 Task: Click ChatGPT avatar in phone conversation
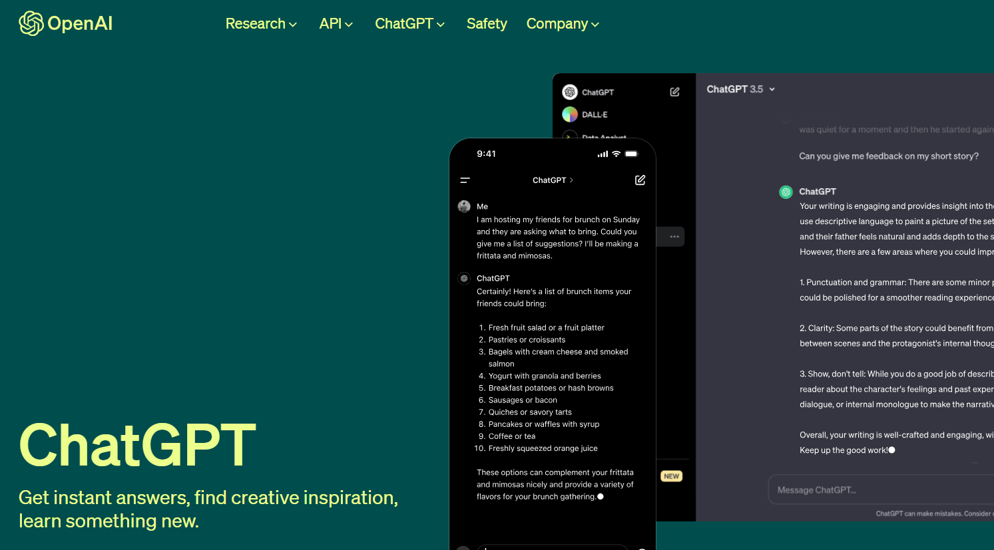pos(464,278)
